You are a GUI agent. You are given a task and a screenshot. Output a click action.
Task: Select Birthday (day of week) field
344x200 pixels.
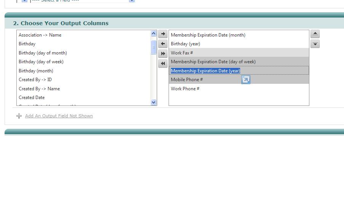point(84,62)
